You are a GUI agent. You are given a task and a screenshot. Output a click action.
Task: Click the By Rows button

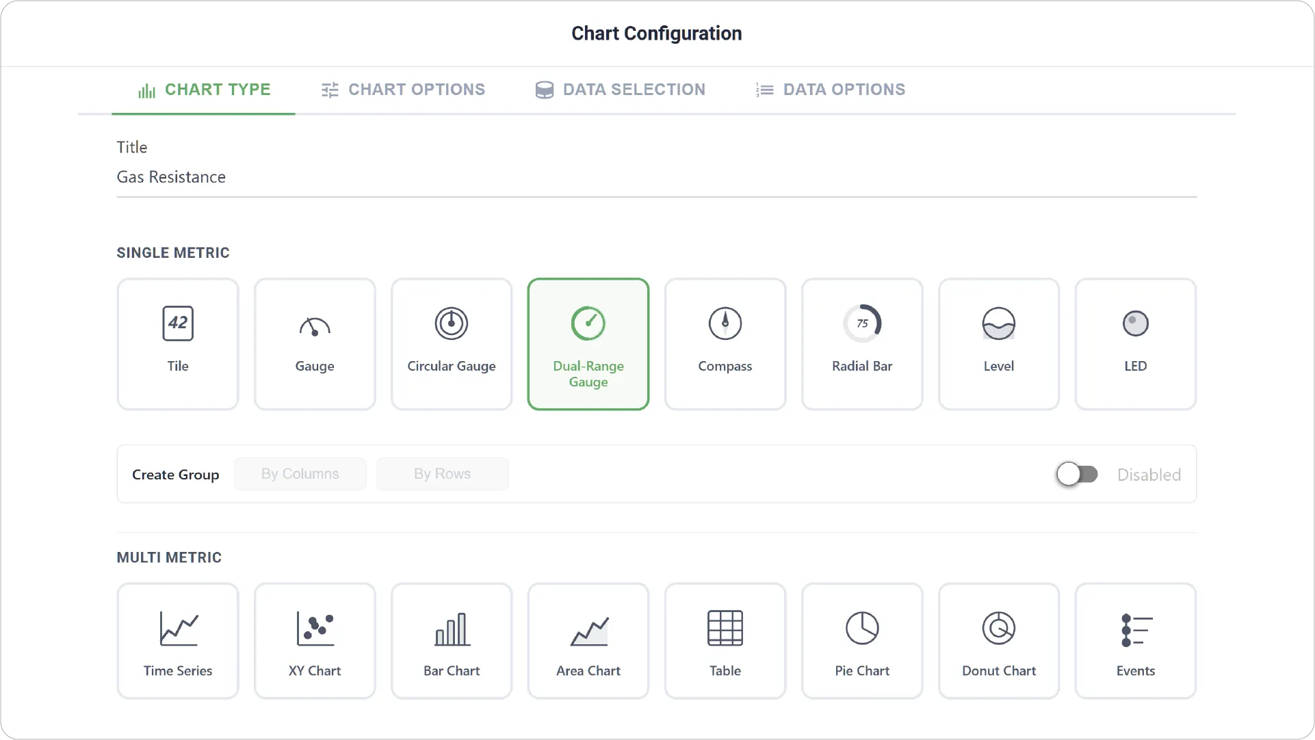(443, 474)
